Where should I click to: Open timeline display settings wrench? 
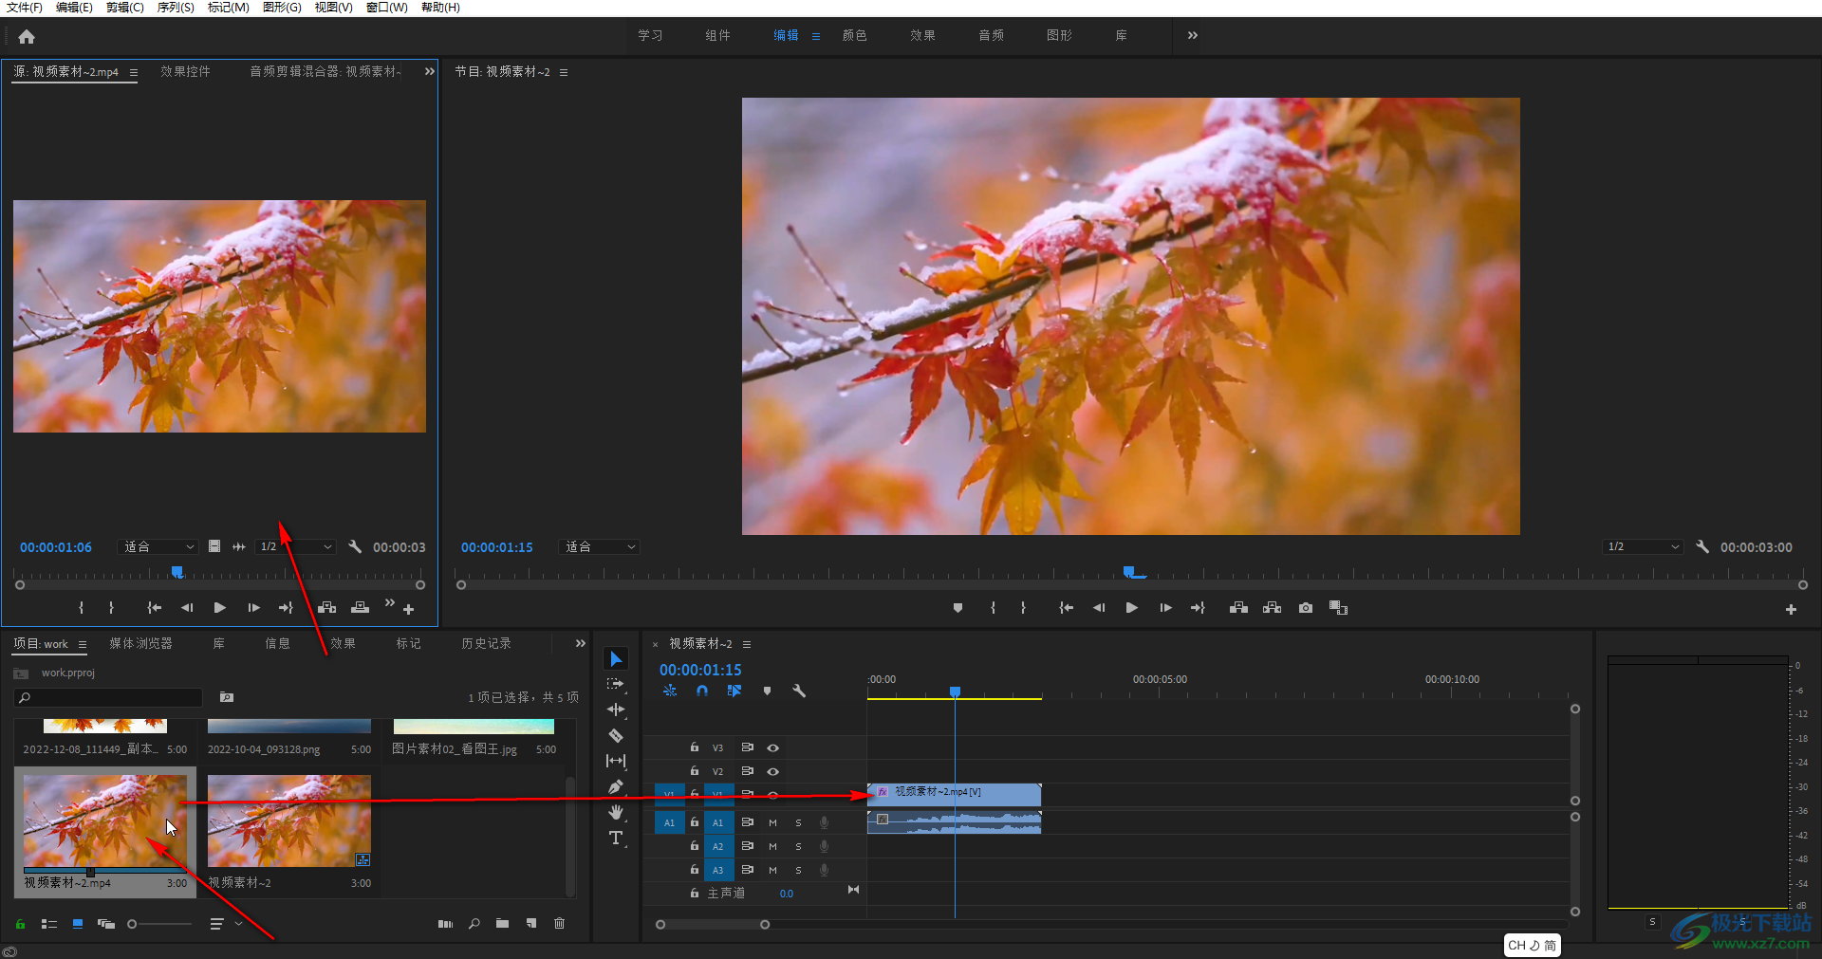[799, 692]
